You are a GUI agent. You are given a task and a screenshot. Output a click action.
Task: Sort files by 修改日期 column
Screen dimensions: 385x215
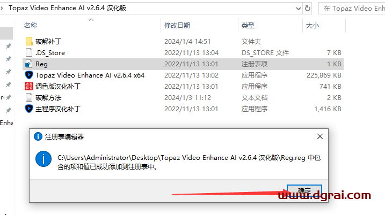pos(177,26)
